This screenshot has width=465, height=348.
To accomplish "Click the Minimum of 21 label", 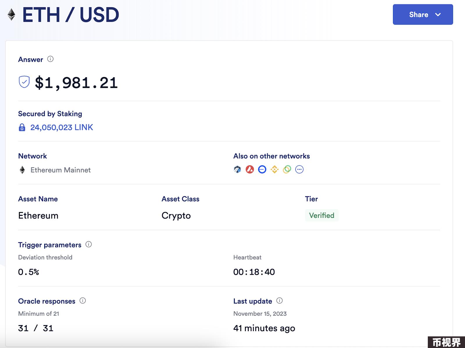I will pos(39,314).
